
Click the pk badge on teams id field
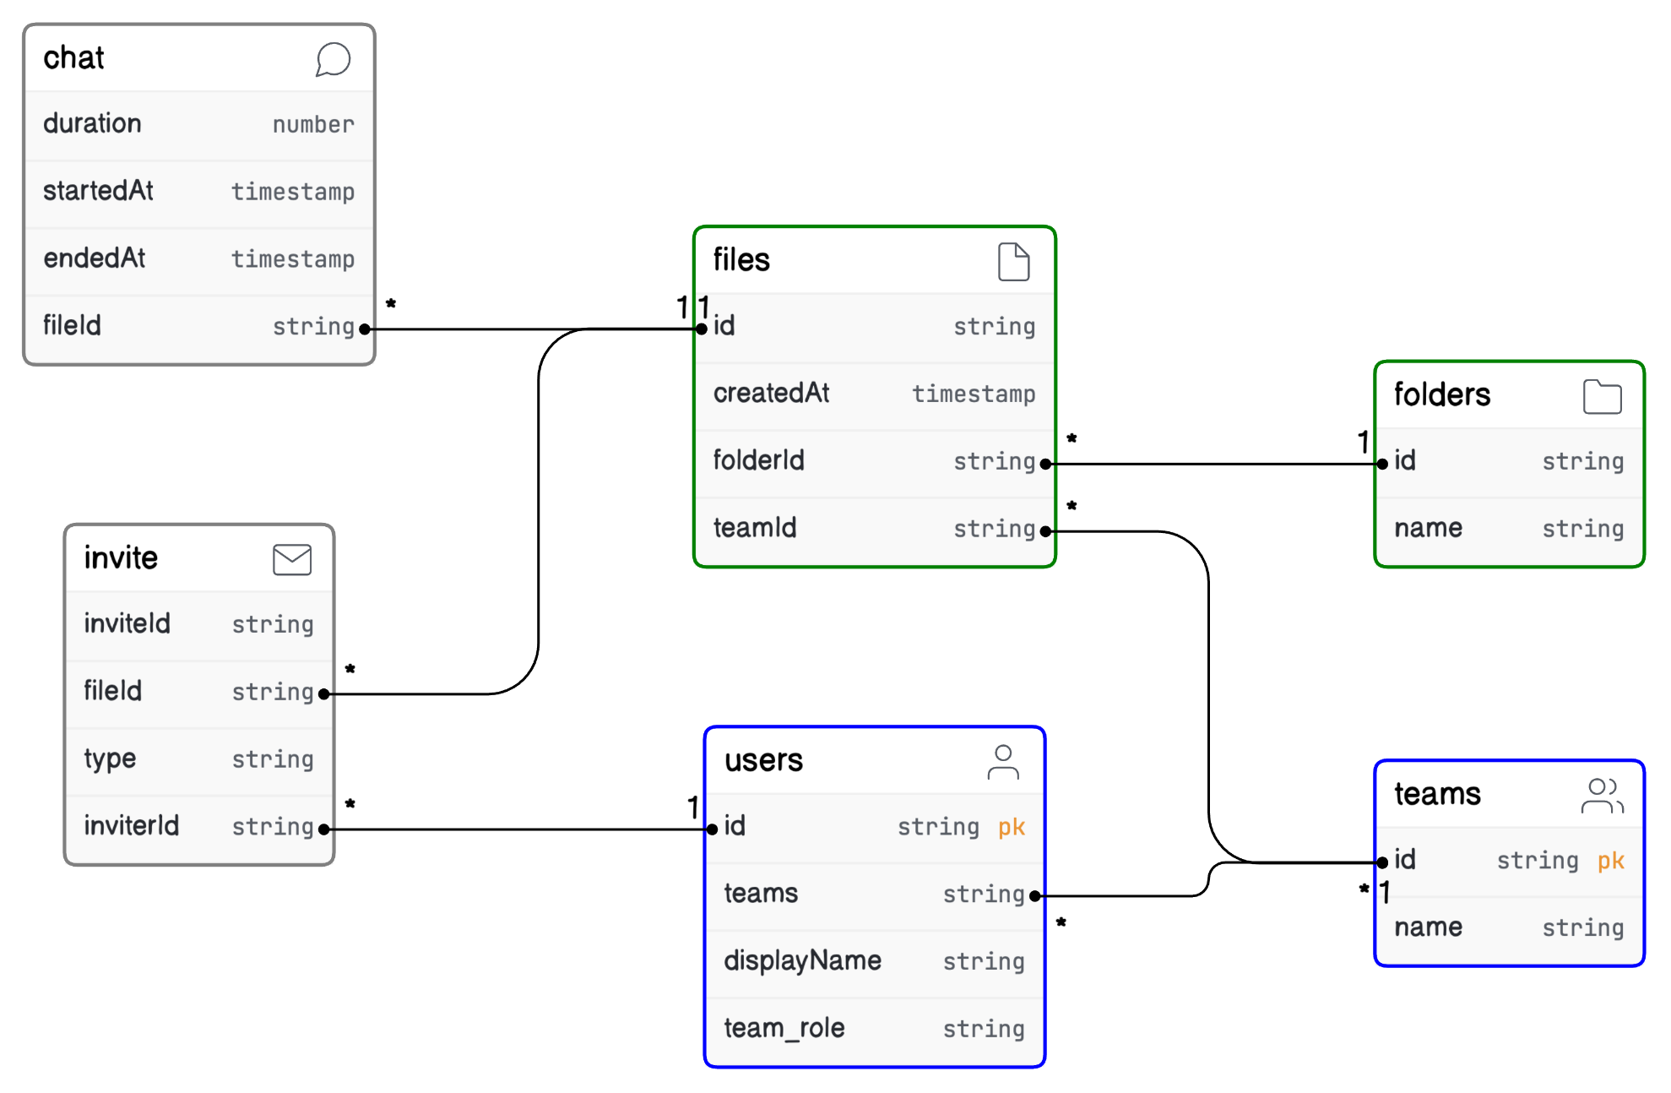pos(1611,861)
